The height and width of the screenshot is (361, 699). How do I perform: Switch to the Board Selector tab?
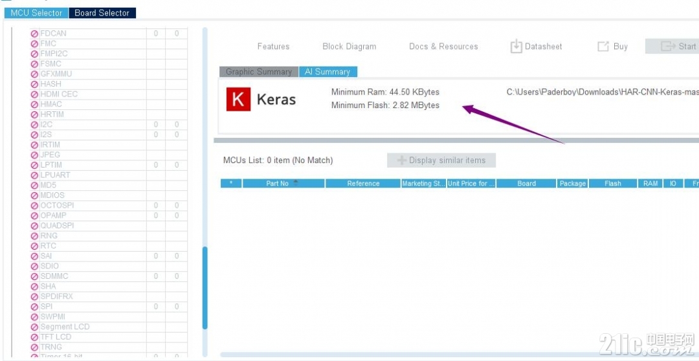pos(102,13)
